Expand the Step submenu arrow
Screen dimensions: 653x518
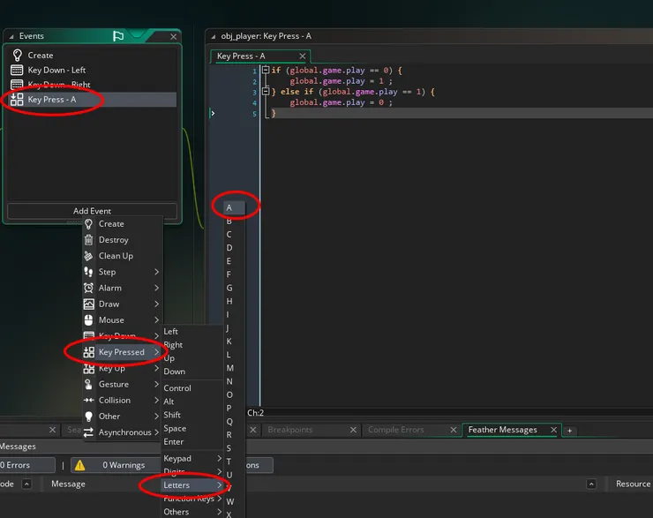[x=156, y=272]
